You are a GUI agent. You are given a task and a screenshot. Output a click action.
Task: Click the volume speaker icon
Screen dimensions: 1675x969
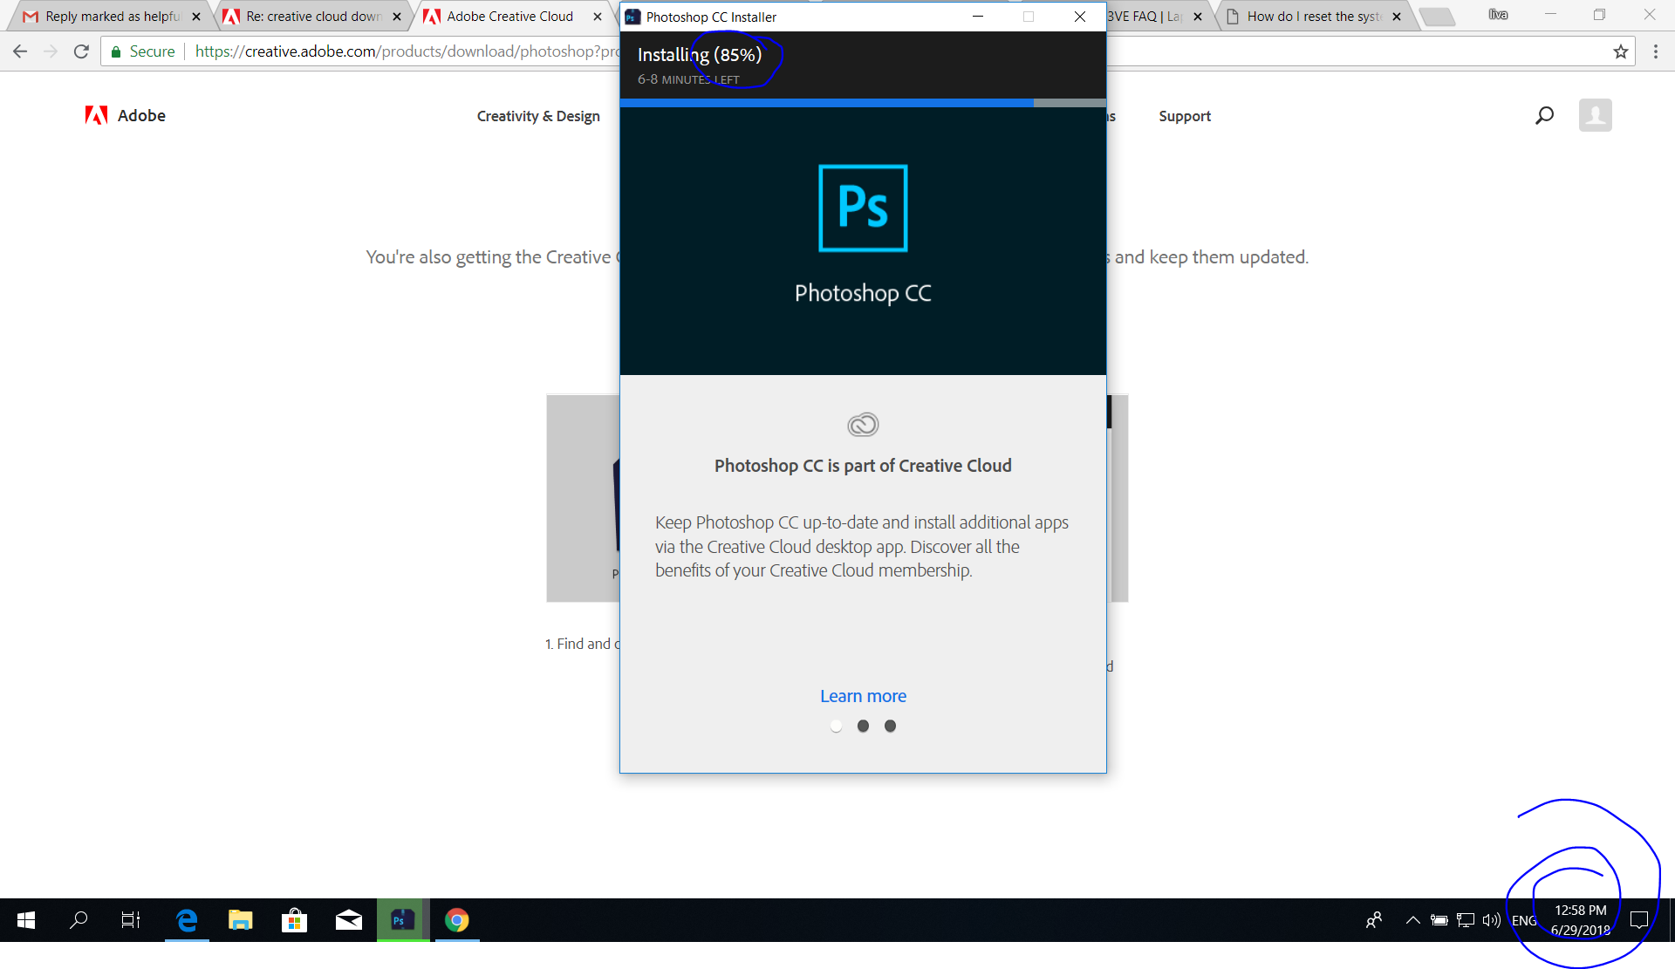coord(1491,920)
